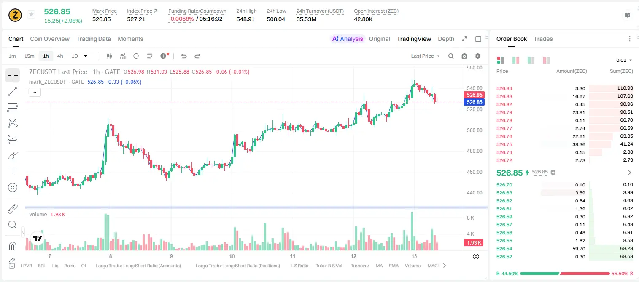Open the Last Price dropdown
The height and width of the screenshot is (282, 639).
click(x=425, y=56)
